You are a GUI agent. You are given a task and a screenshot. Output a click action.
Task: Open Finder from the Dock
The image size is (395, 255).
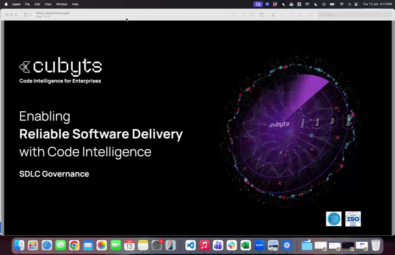click(x=20, y=245)
